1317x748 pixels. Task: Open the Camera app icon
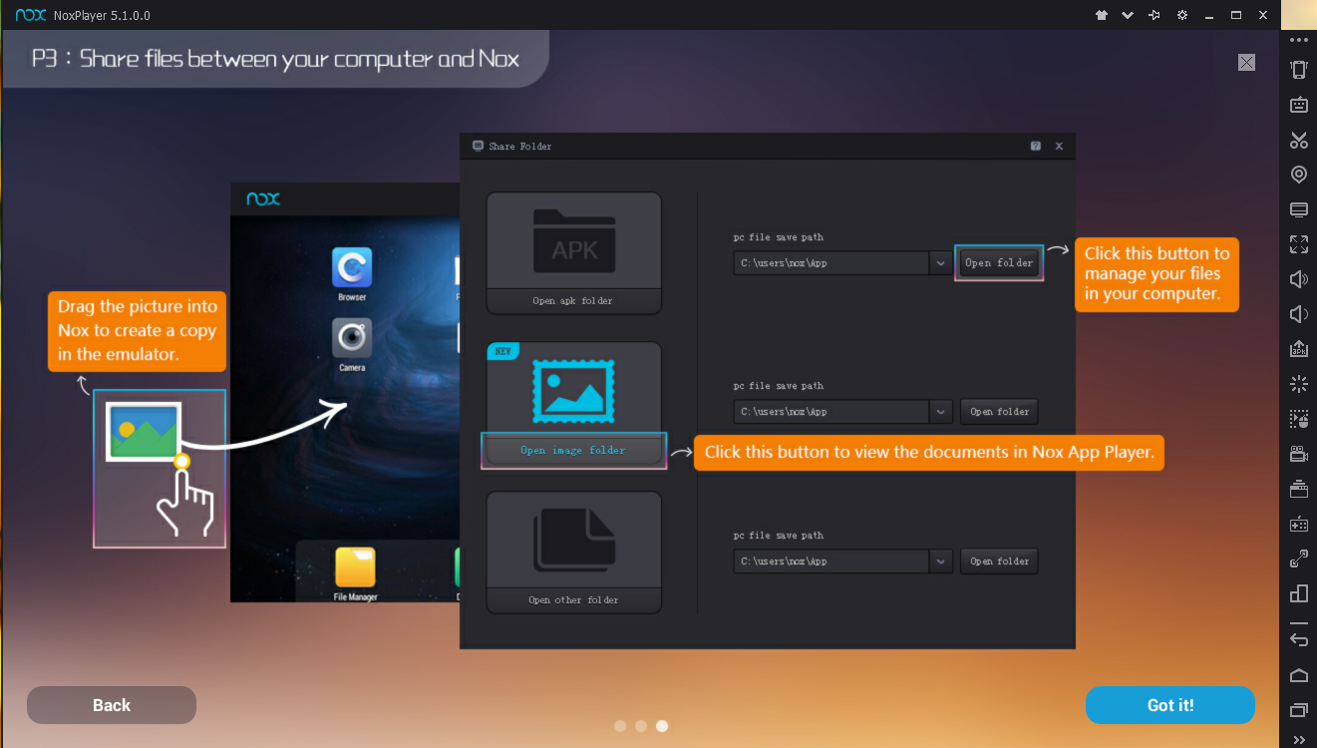coord(352,338)
